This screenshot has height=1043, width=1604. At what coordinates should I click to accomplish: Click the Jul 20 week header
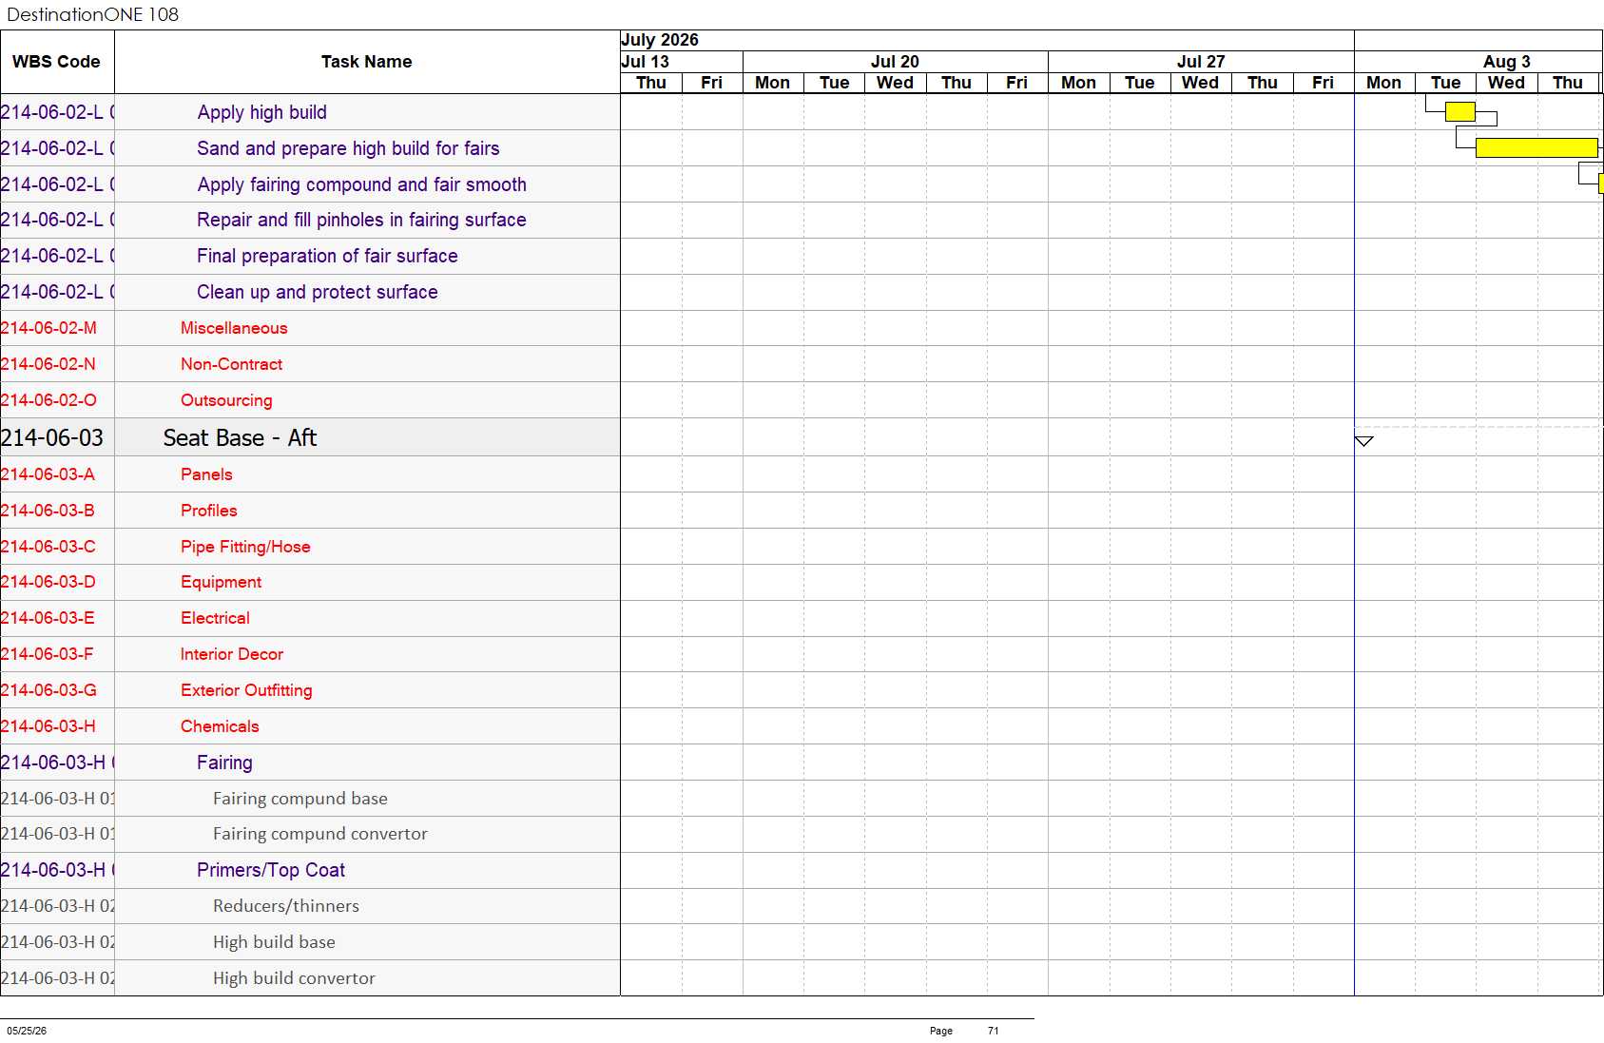(895, 62)
